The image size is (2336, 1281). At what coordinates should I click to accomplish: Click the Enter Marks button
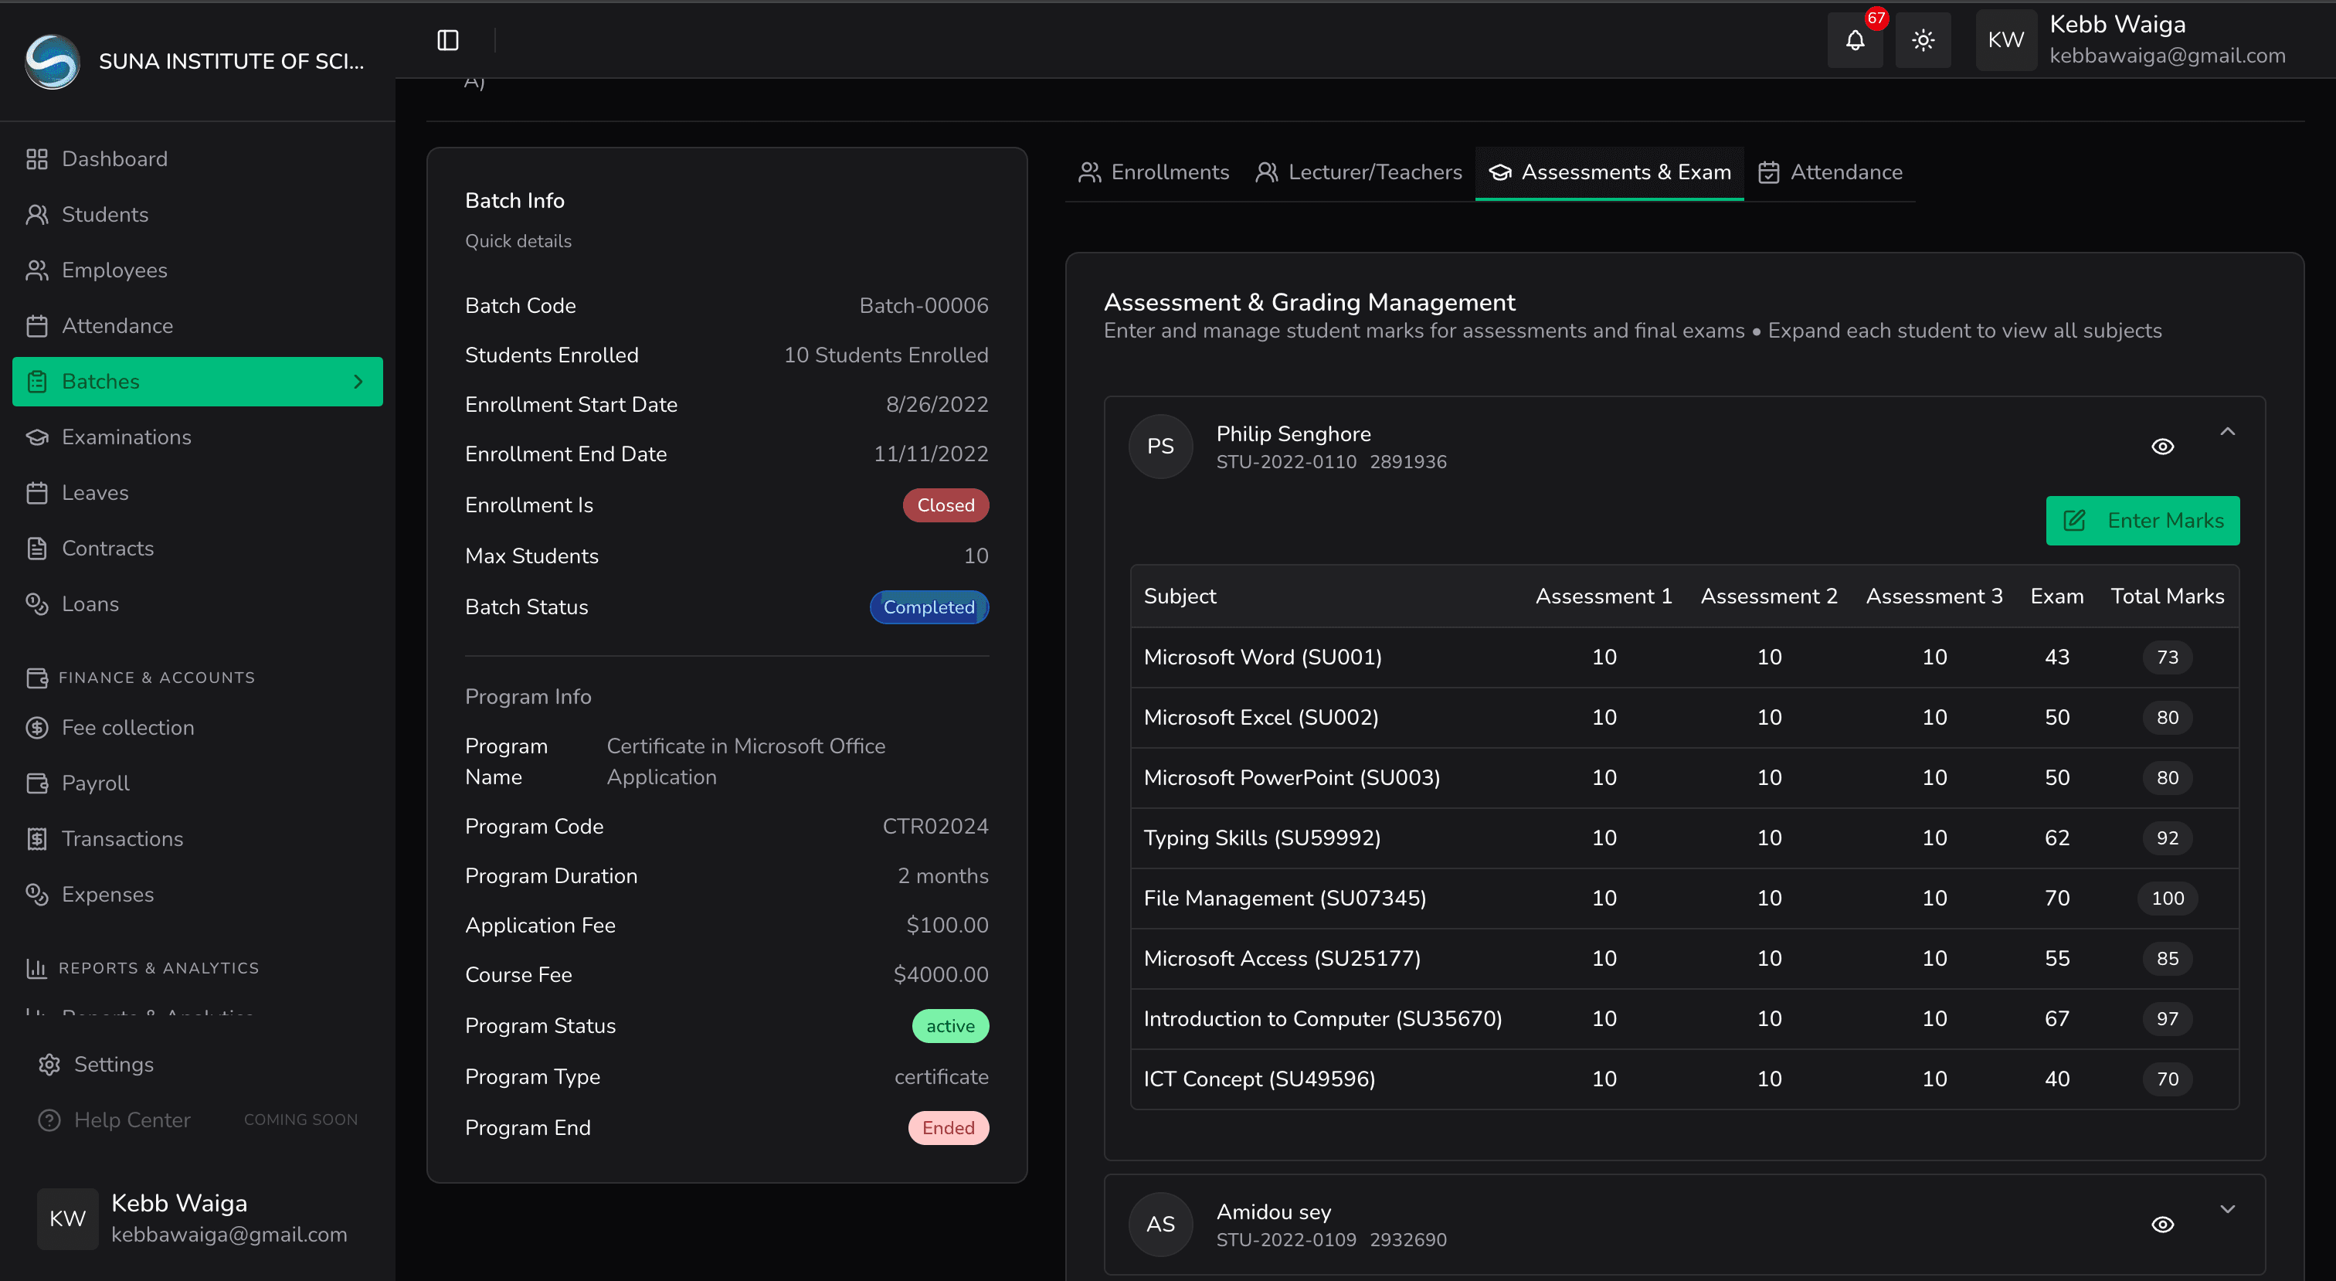coord(2142,521)
